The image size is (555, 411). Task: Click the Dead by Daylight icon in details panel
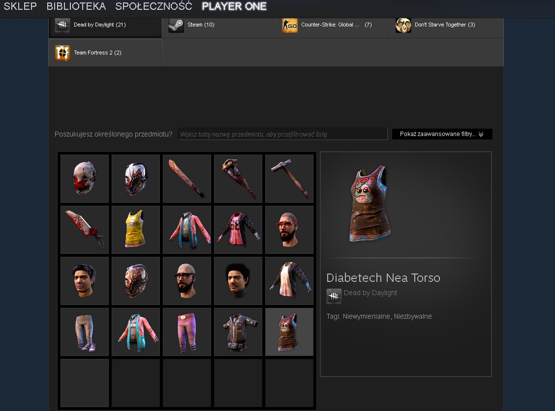click(334, 296)
